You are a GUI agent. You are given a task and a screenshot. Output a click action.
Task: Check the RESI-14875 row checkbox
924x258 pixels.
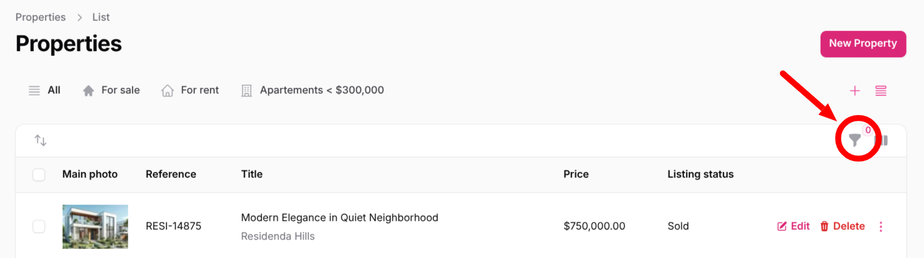point(39,226)
